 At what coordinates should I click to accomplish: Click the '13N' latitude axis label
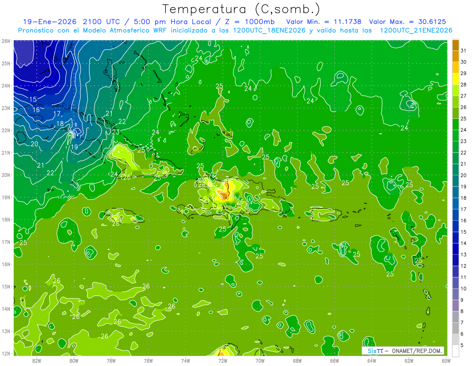6,331
